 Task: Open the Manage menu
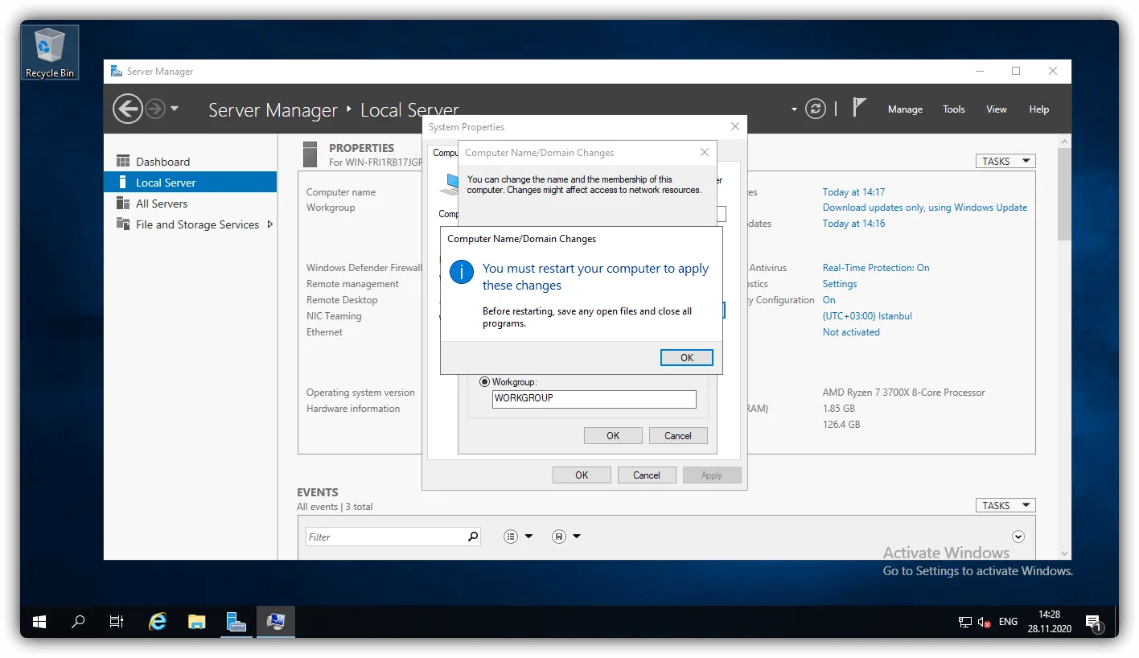[x=905, y=109]
